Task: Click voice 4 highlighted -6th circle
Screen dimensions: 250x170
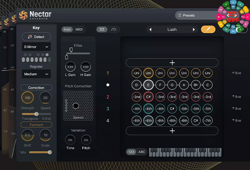Action: click(148, 120)
